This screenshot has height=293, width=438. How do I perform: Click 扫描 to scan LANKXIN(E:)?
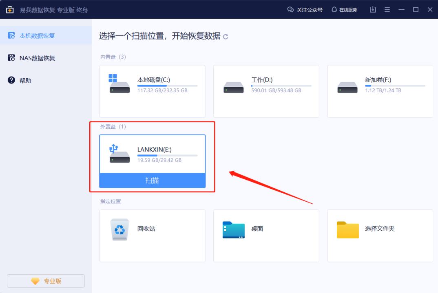(152, 181)
